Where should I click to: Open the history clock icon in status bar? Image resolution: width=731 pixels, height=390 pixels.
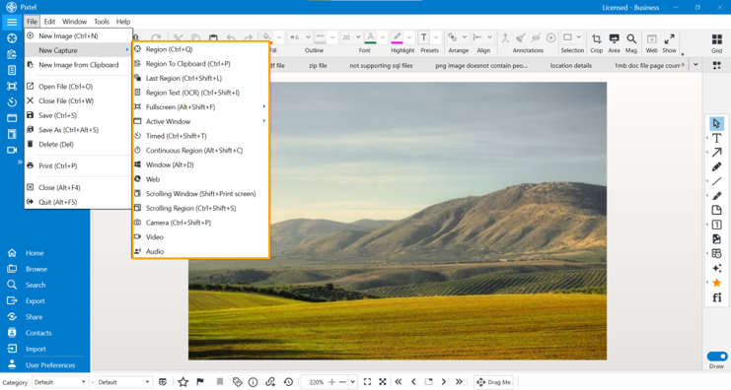(x=288, y=382)
